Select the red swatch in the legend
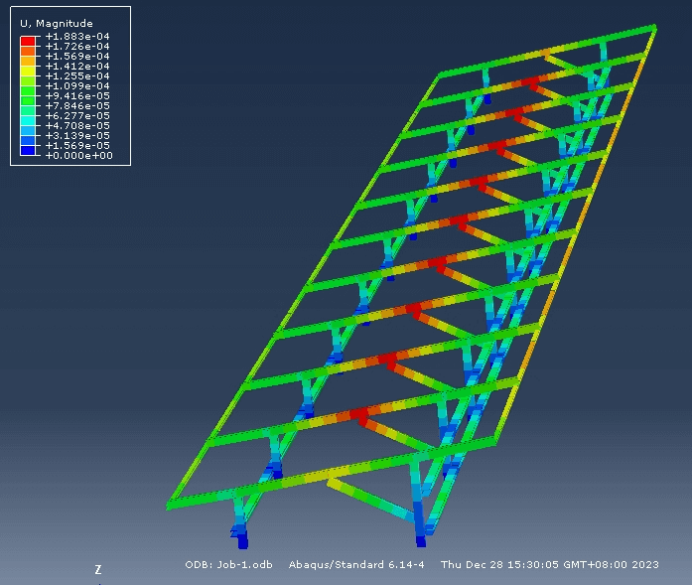 [29, 42]
